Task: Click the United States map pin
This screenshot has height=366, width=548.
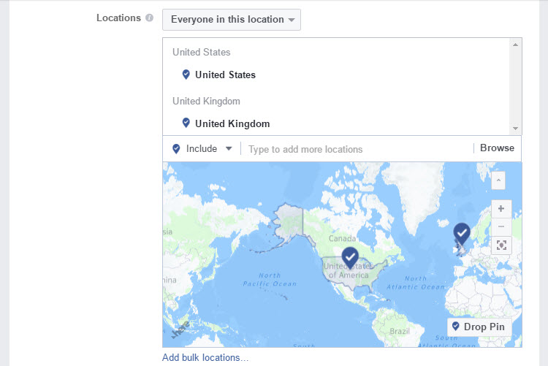Action: point(351,257)
